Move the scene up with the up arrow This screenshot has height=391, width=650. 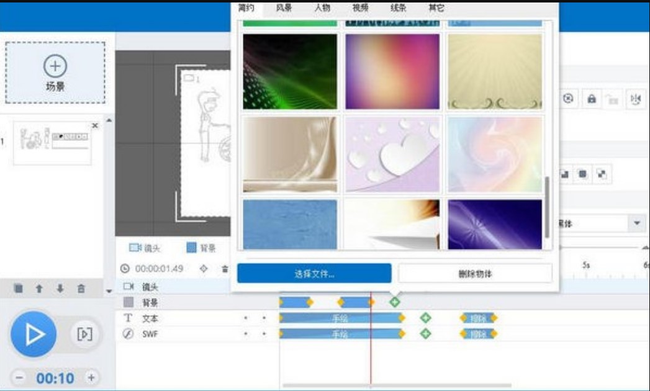coord(39,288)
